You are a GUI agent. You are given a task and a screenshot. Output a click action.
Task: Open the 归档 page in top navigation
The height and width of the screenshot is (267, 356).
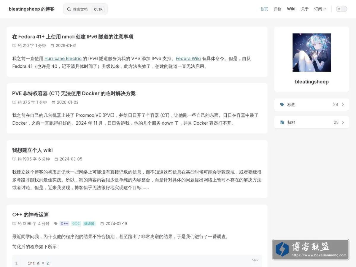pos(278,9)
